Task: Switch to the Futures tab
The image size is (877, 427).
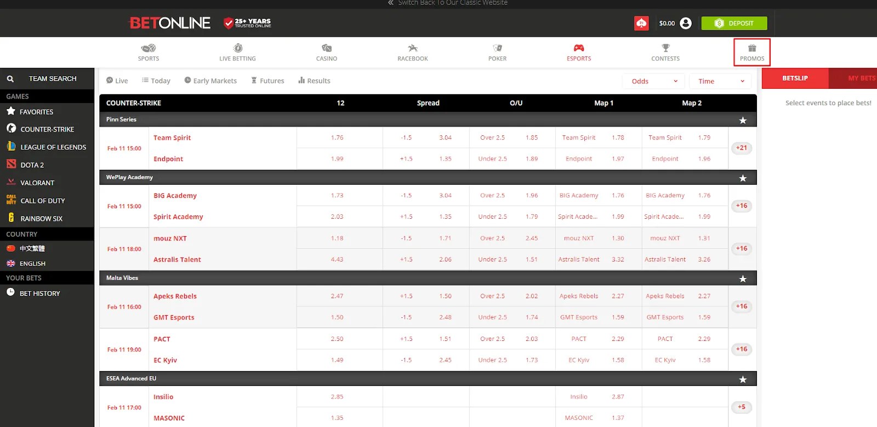Action: (267, 81)
